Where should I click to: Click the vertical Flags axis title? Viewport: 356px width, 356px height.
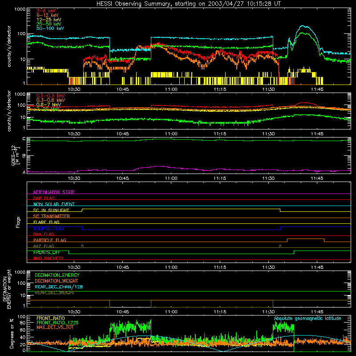point(18,222)
